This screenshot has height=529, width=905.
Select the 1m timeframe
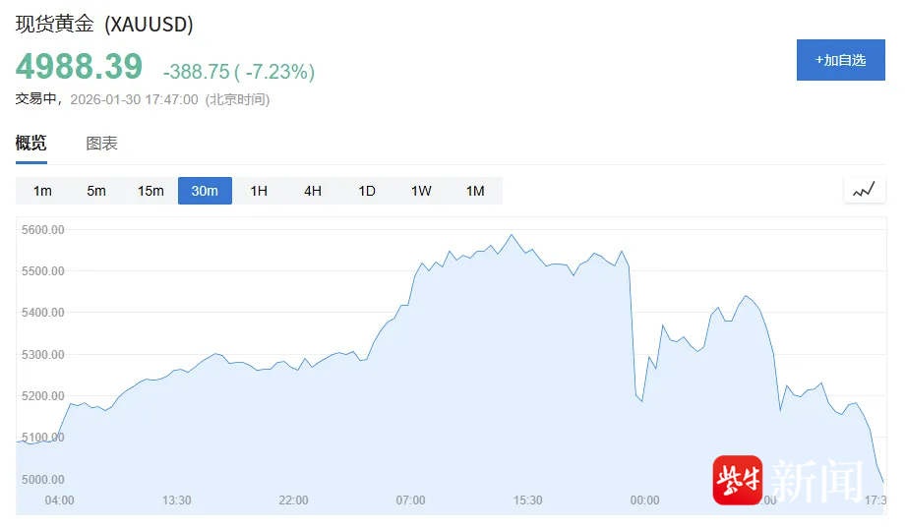pyautogui.click(x=42, y=191)
